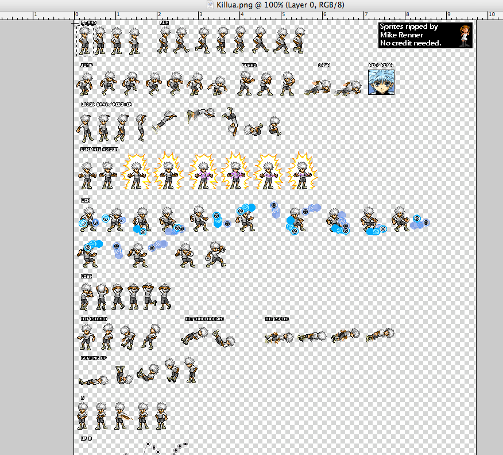Click the 'LEDGE GRAB/RECOVER' label

coord(106,105)
